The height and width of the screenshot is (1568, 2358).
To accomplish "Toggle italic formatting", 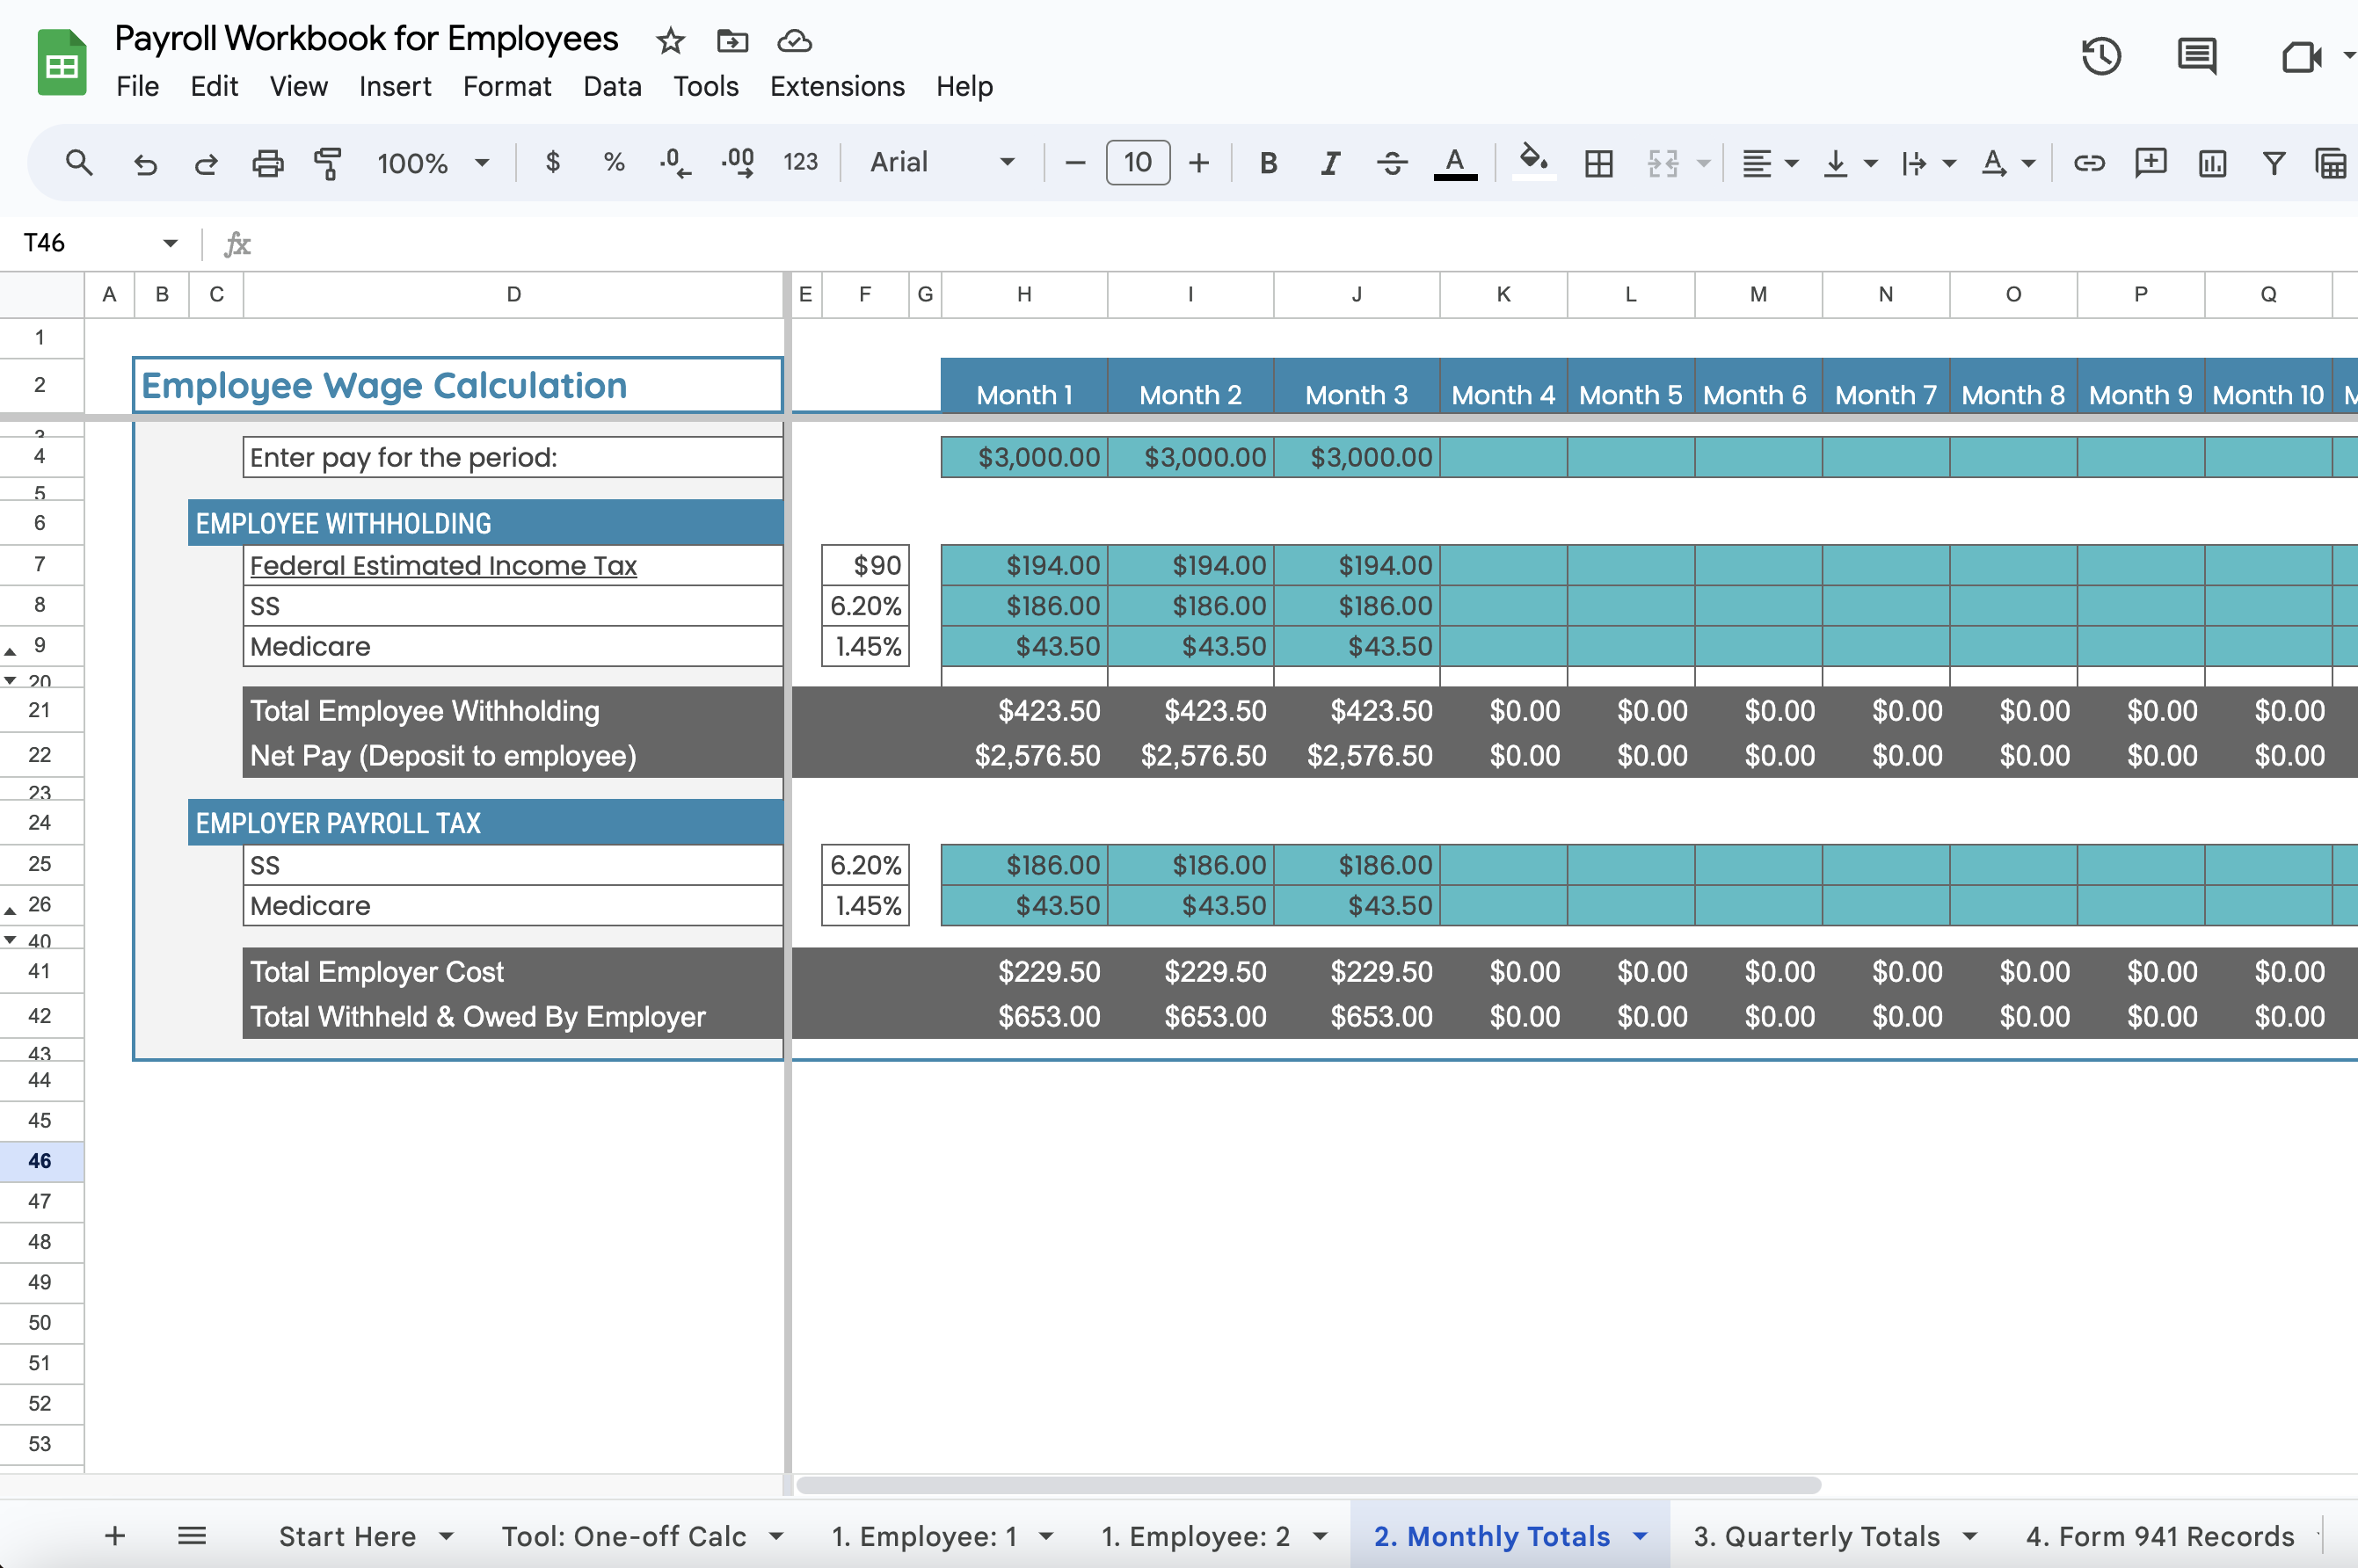I will coord(1329,163).
